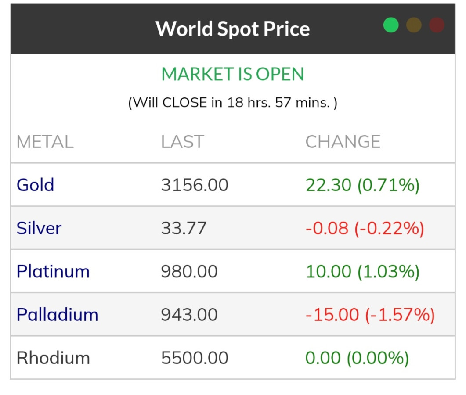Click the LAST column header
466x395 pixels.
(x=182, y=142)
